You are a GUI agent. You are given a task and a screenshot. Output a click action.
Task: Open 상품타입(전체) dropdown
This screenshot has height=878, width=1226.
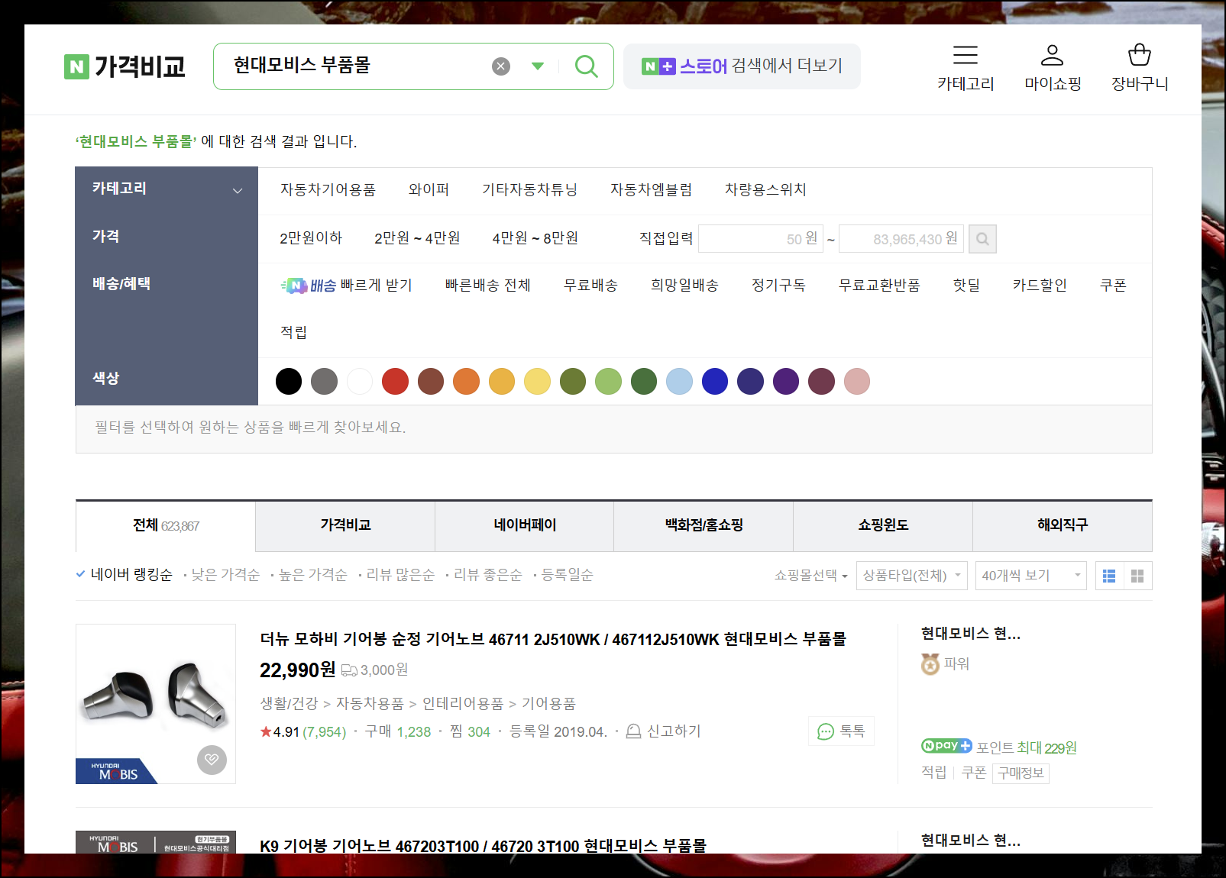(x=912, y=576)
